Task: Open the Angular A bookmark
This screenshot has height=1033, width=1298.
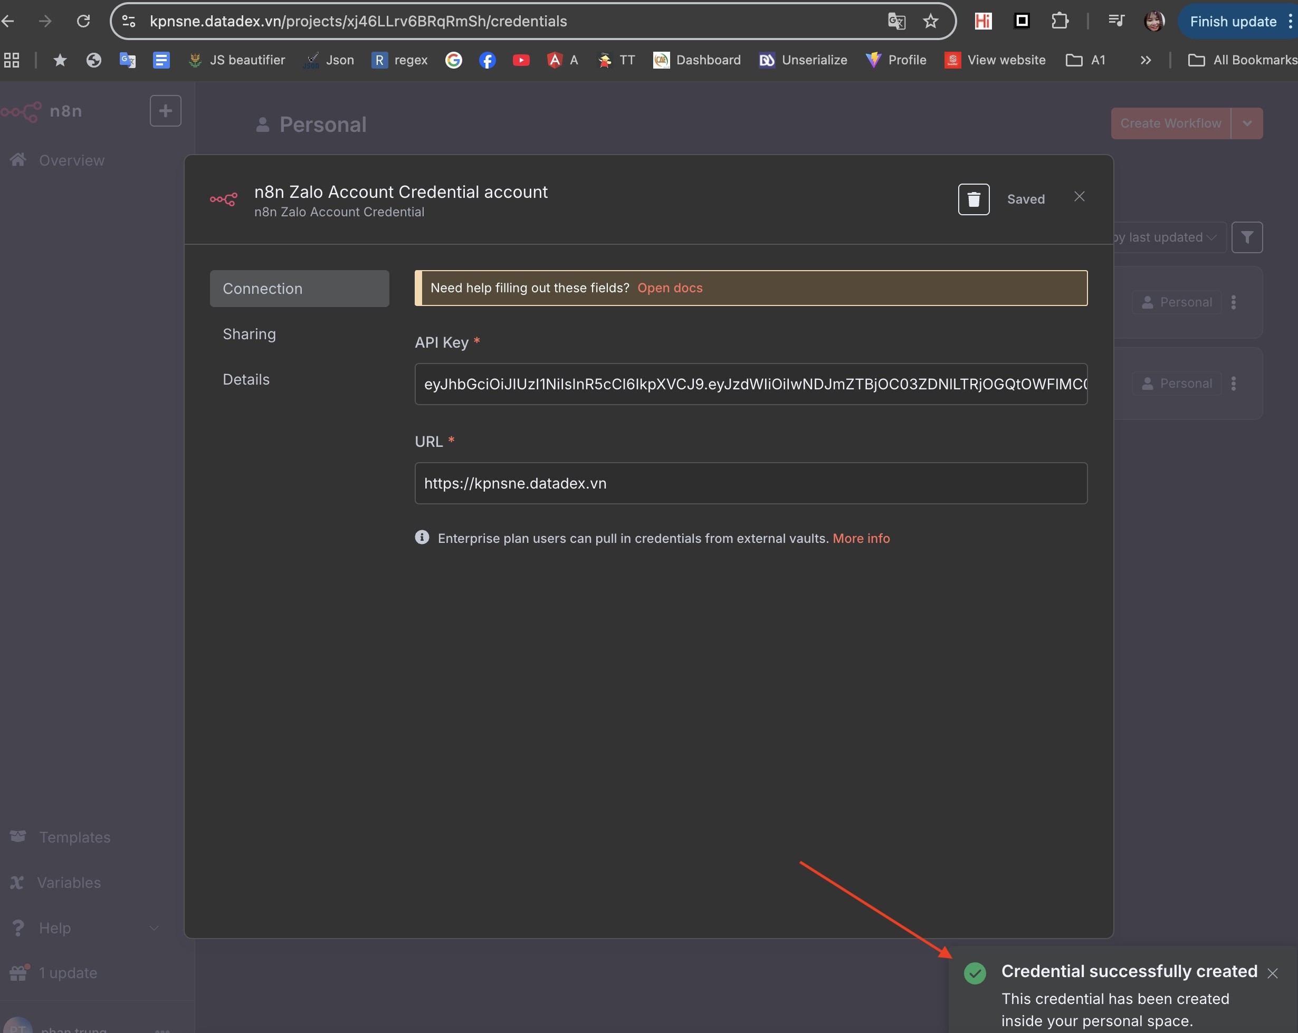Action: [563, 60]
